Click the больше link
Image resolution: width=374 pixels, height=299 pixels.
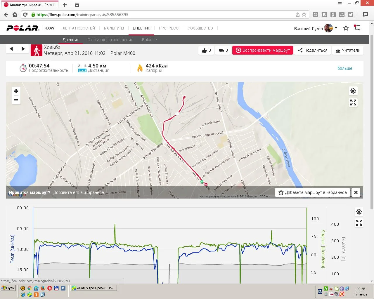(345, 68)
